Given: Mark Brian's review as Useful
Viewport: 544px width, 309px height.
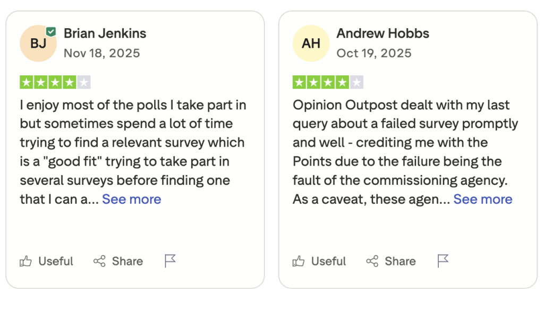Looking at the screenshot, I should (46, 261).
